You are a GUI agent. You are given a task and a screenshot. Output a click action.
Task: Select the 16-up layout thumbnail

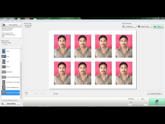tap(4, 67)
